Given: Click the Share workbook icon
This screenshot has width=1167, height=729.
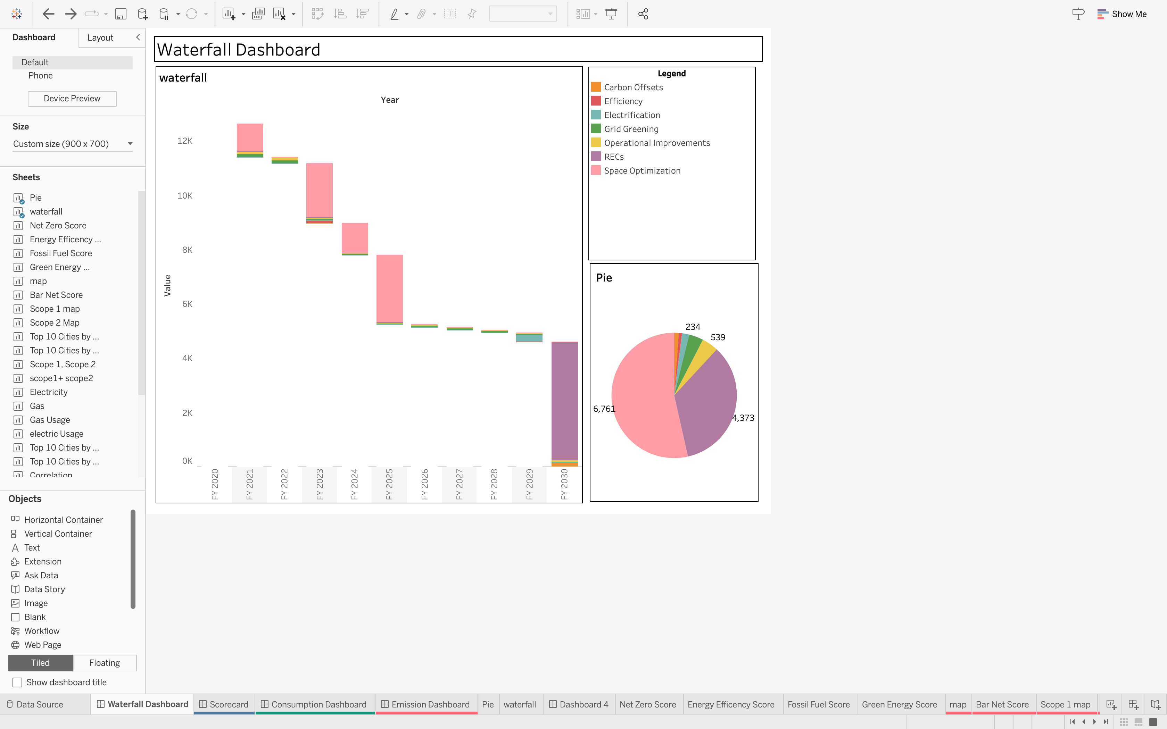Looking at the screenshot, I should [x=643, y=14].
